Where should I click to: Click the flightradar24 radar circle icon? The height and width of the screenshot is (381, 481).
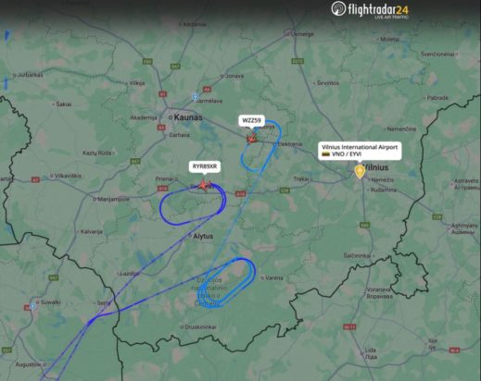point(338,8)
